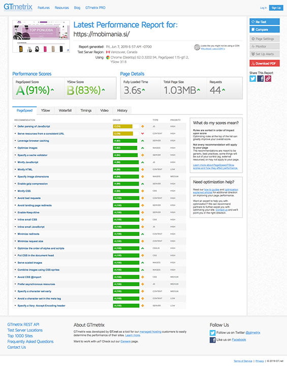Viewport: 287px width, 366px height.
Task: Click orange diamond on Specify a cache validator row
Action: click(x=143, y=155)
